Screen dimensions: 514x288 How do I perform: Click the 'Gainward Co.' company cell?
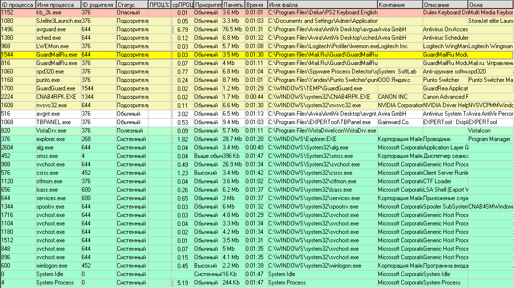pyautogui.click(x=394, y=123)
